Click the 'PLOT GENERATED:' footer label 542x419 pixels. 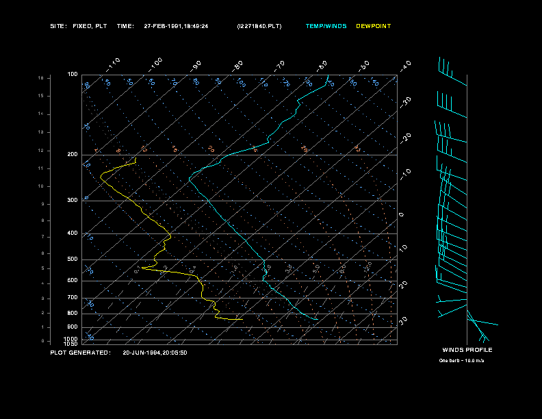tap(81, 353)
